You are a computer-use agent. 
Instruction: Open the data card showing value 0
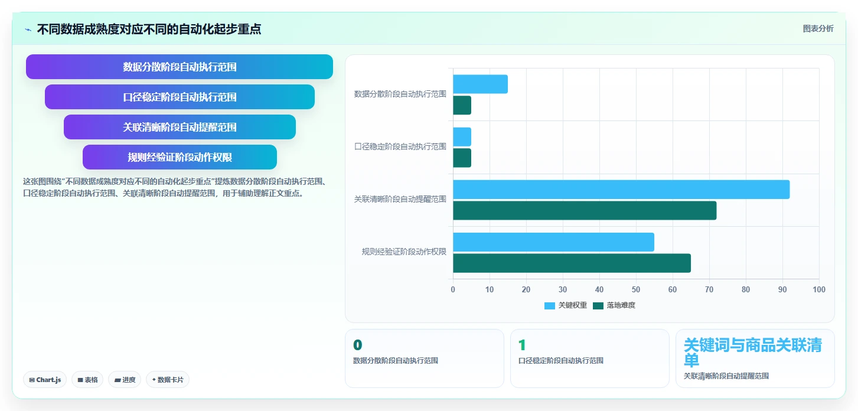click(424, 358)
